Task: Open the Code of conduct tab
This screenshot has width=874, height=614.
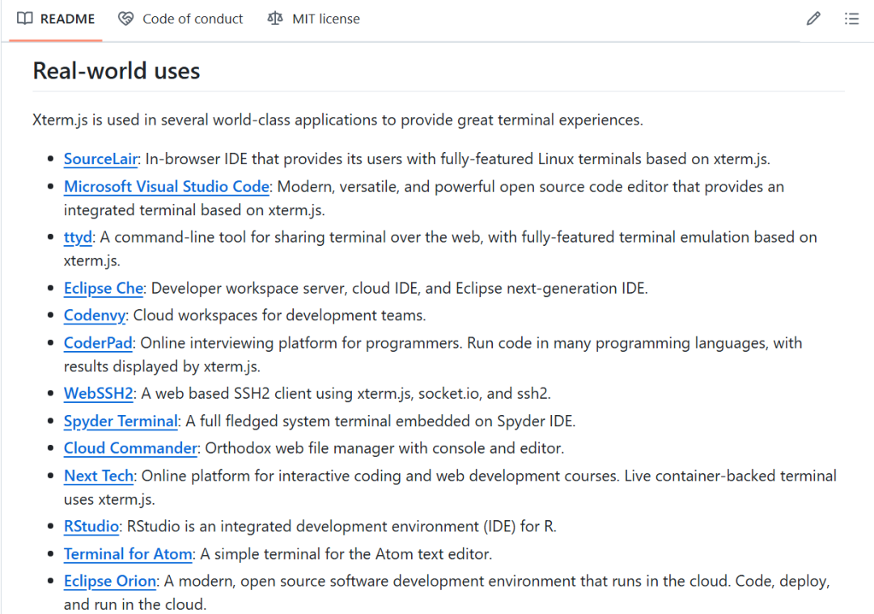Action: 192,19
